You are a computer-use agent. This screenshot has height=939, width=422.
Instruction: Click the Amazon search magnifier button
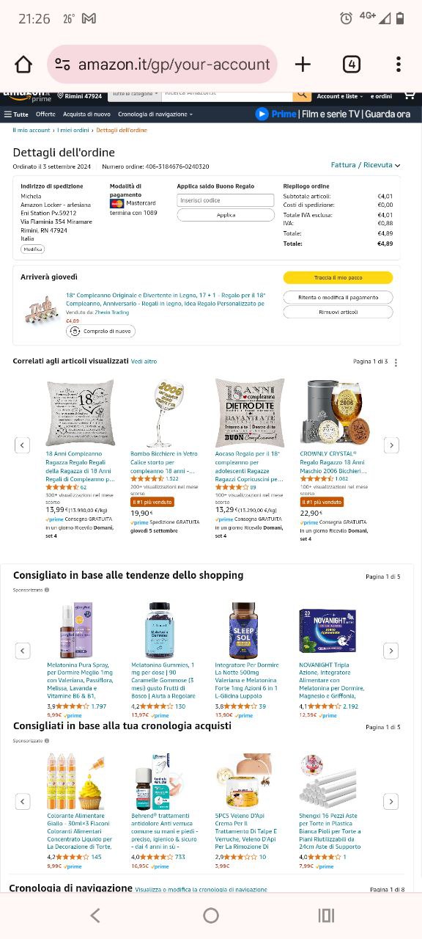tap(302, 95)
